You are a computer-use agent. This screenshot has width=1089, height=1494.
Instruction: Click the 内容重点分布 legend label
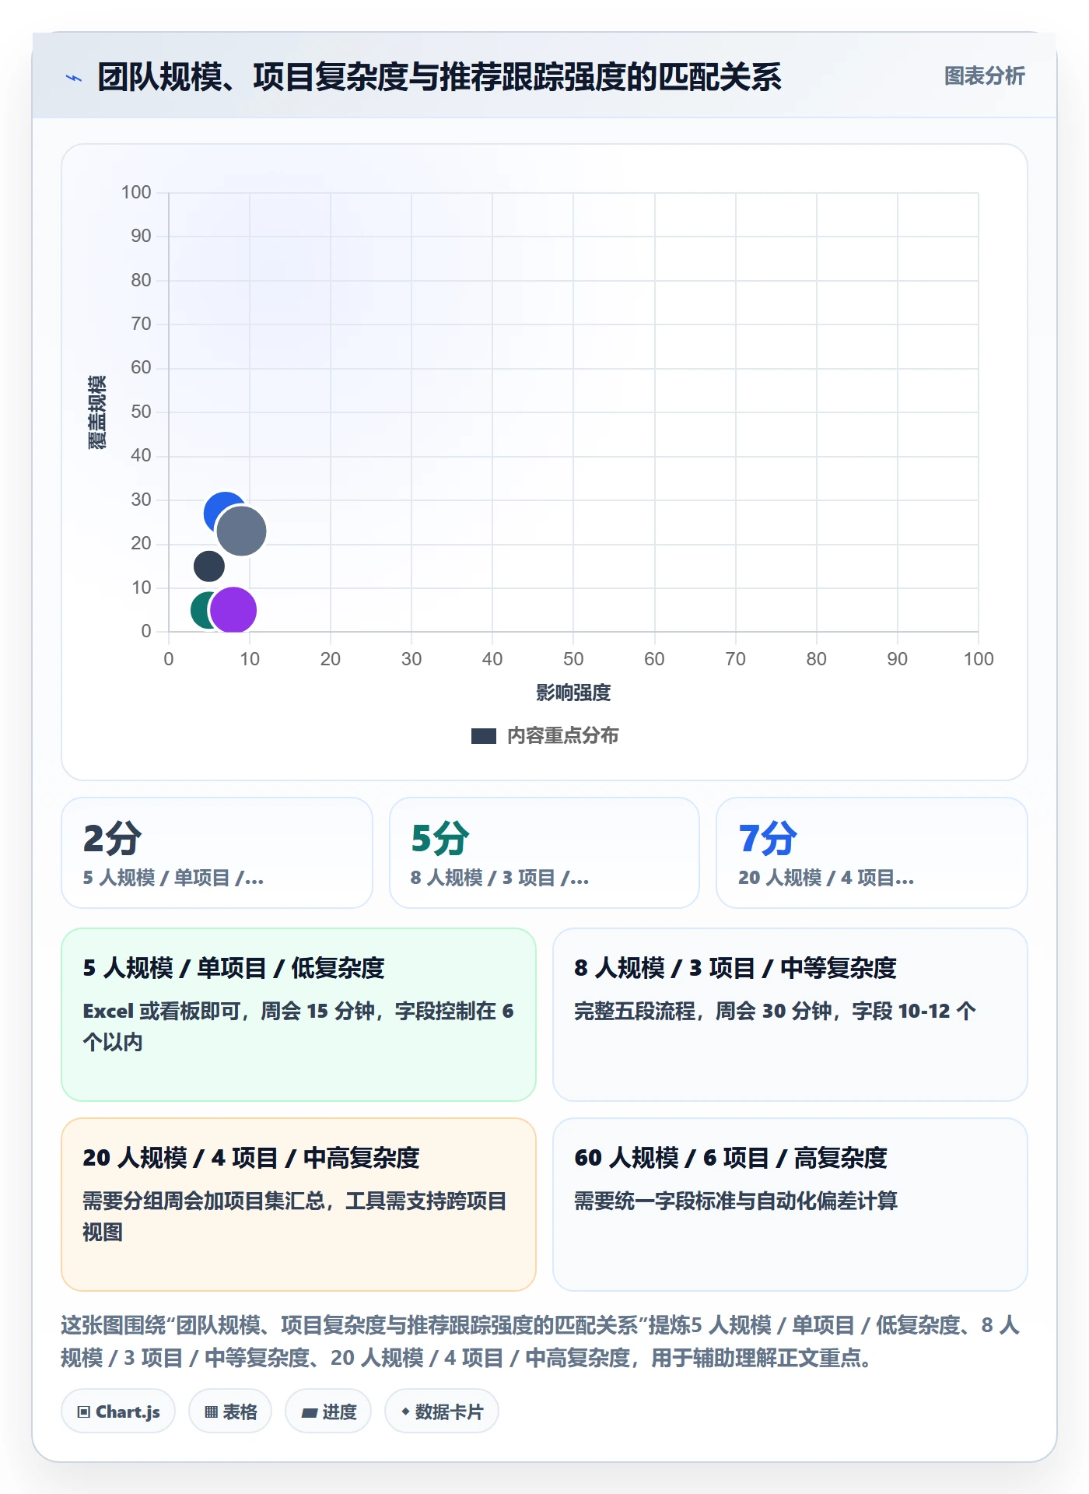point(562,736)
